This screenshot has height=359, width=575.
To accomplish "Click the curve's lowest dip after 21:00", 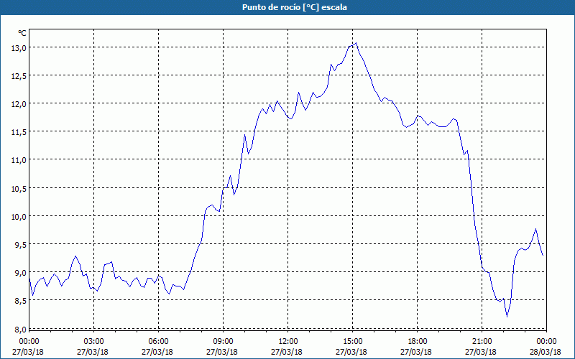I will point(507,317).
